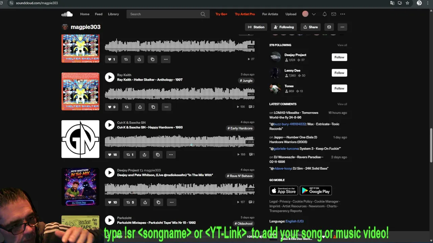This screenshot has height=243, width=433.
Task: Share magpie303 profile
Action: [311, 27]
